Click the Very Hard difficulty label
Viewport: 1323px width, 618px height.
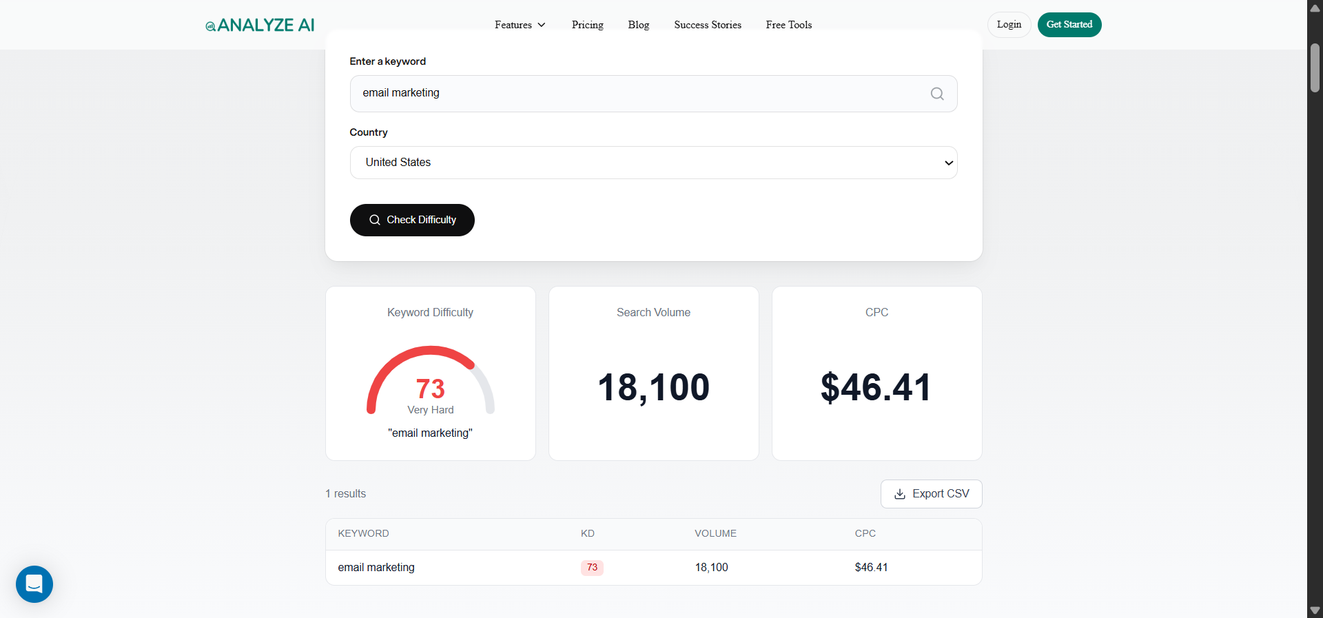pos(431,410)
